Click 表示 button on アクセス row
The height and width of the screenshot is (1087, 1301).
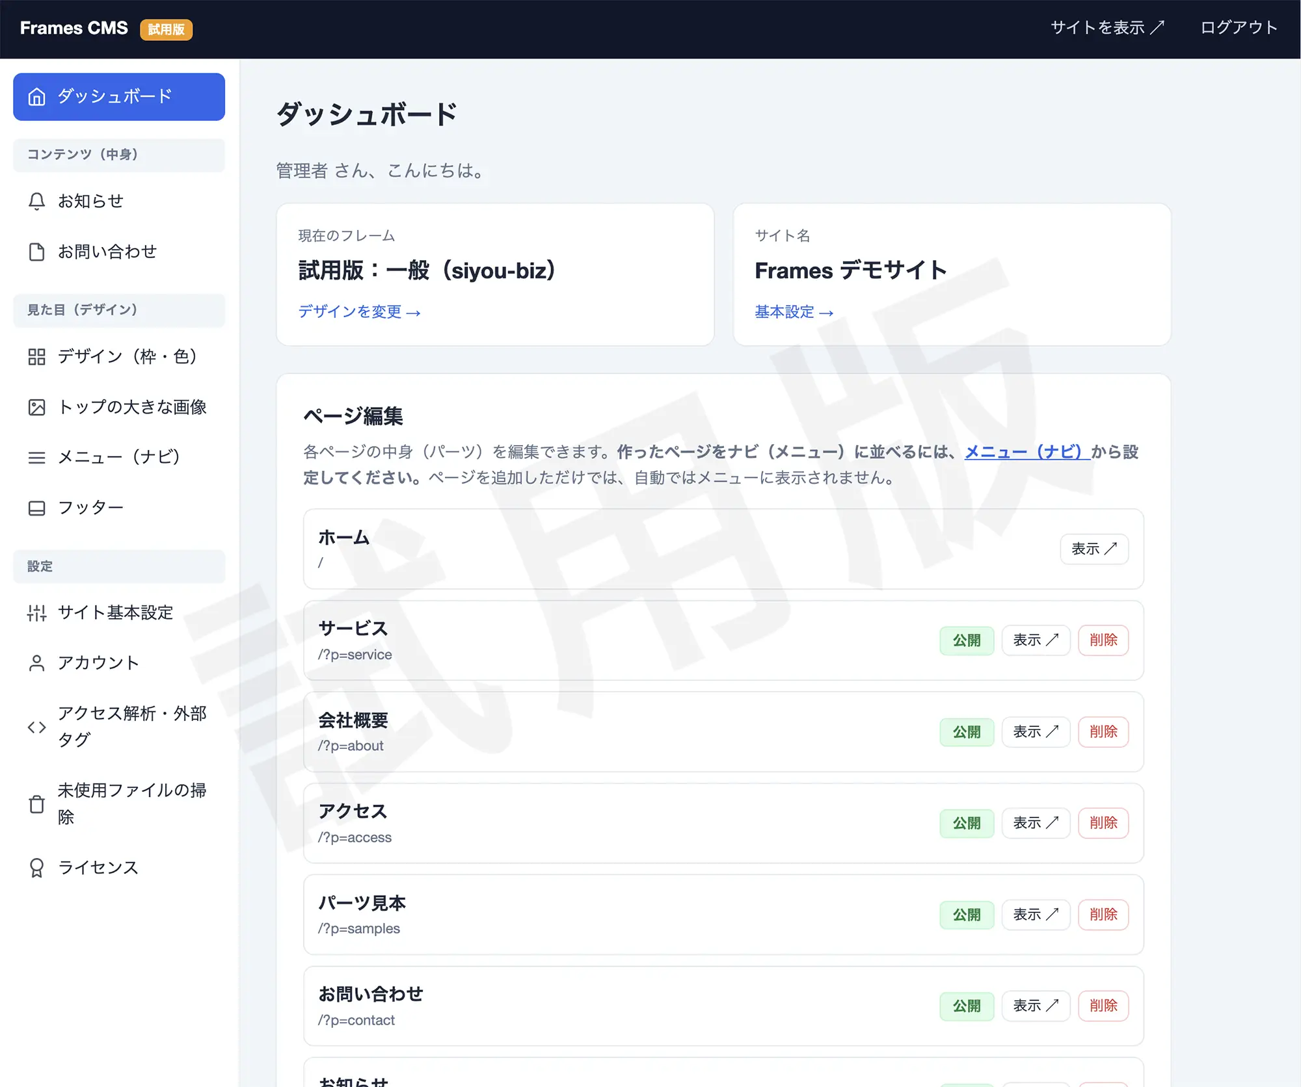[1036, 824]
